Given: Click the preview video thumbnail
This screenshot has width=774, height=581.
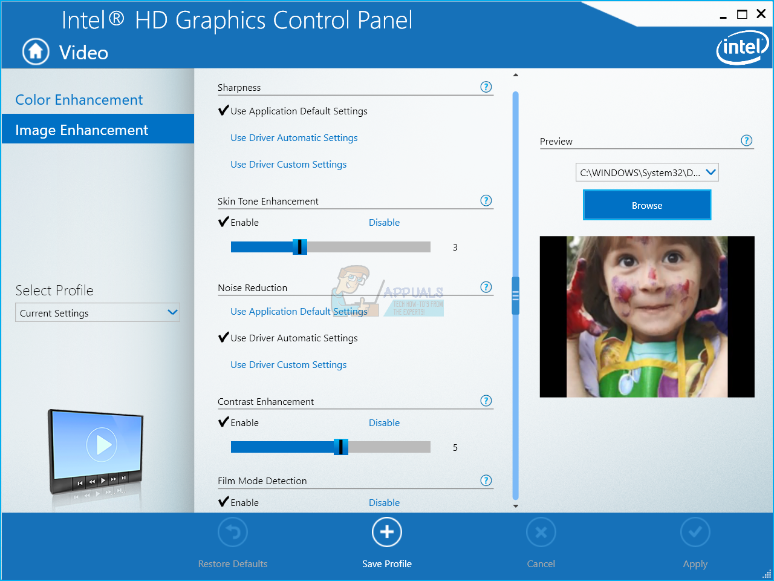Looking at the screenshot, I should [647, 317].
